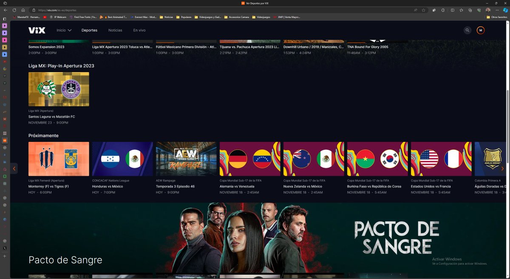Viewport: 510px width, 279px height.
Task: Open XMP | Venta Mayor... bookmark
Action: tap(287, 17)
